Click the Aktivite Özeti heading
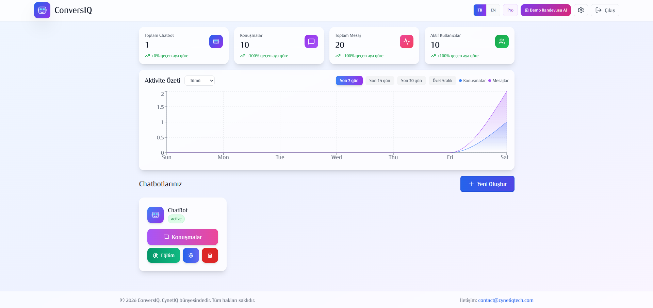 coord(162,81)
